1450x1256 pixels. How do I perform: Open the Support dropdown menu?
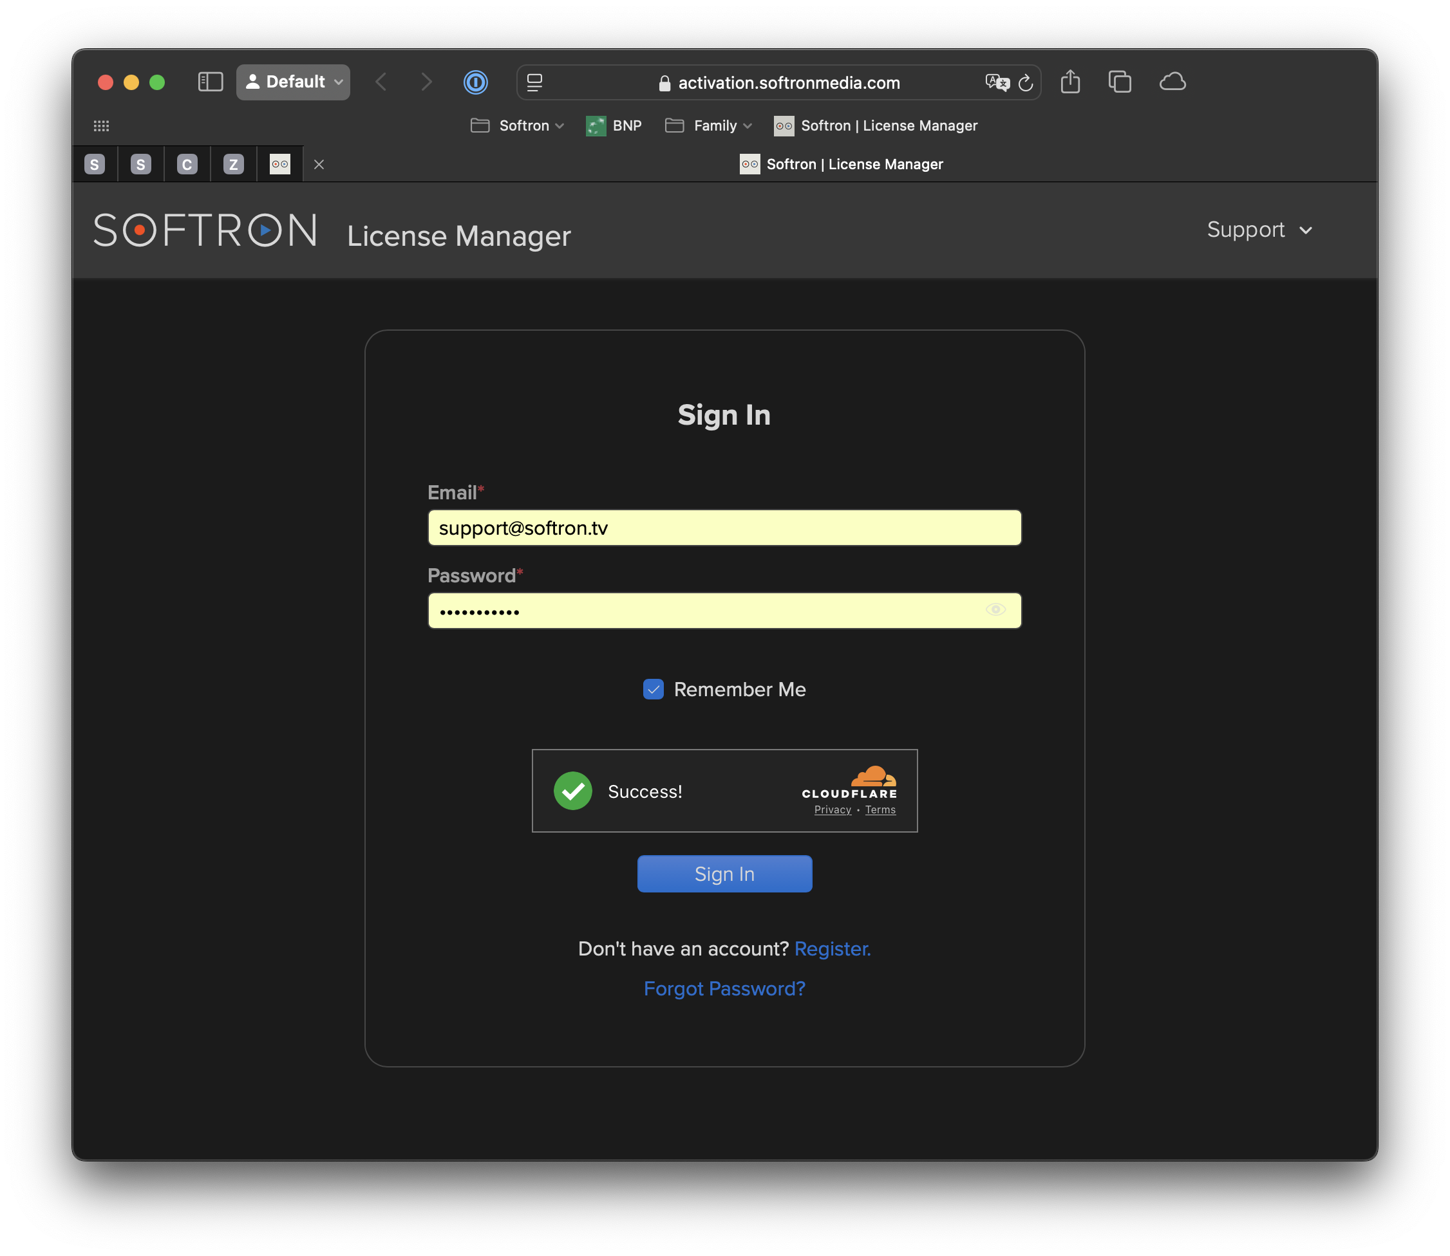tap(1259, 230)
